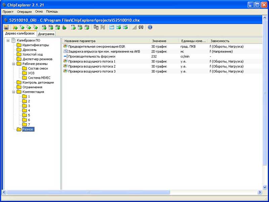Click the Калибровки ПО document icon
Viewport: 269px width, 202px height.
point(13,40)
